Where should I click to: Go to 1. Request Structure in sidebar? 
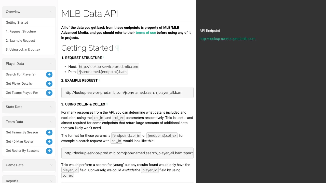tap(29, 32)
